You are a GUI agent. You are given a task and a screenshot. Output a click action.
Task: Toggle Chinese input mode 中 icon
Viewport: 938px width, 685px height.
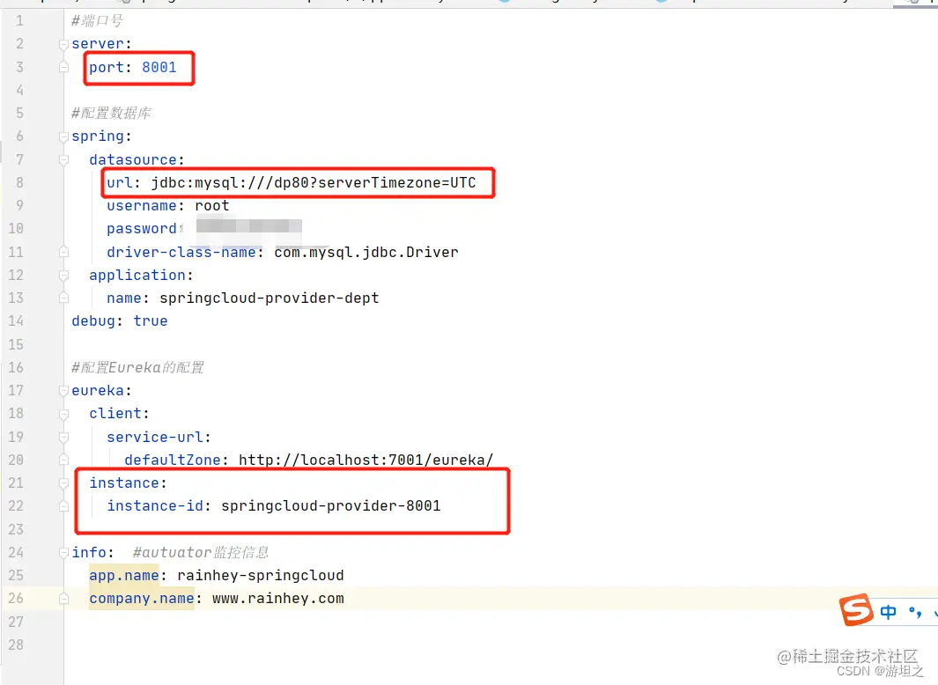coord(889,612)
